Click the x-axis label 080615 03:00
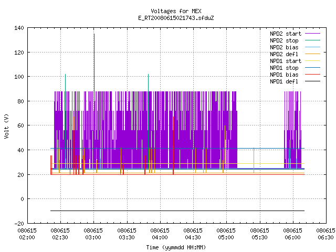Screen dimensions: 336x252 point(93,234)
